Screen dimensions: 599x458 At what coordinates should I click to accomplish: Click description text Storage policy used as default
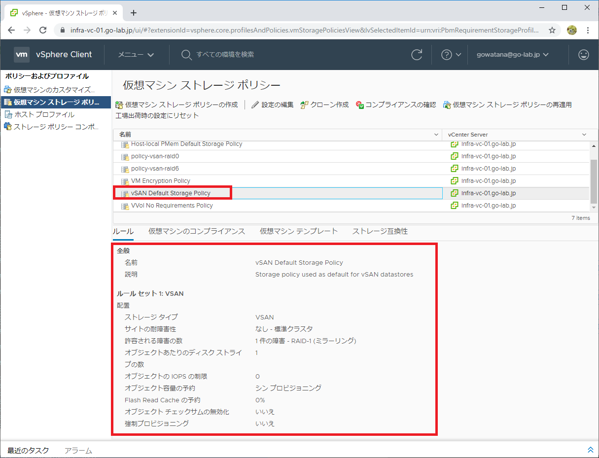334,275
